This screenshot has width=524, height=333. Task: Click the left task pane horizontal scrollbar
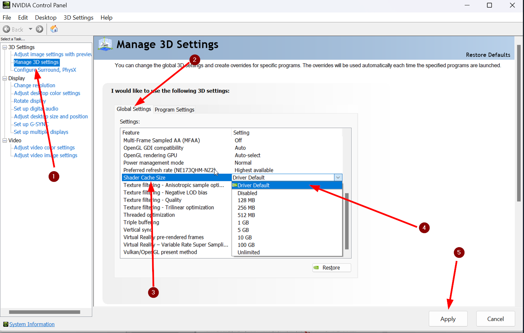[x=44, y=312]
